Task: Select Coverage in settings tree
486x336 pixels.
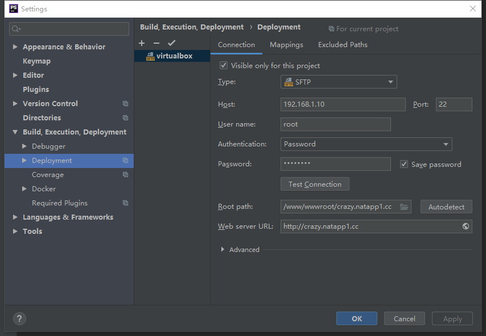Action: [x=48, y=175]
